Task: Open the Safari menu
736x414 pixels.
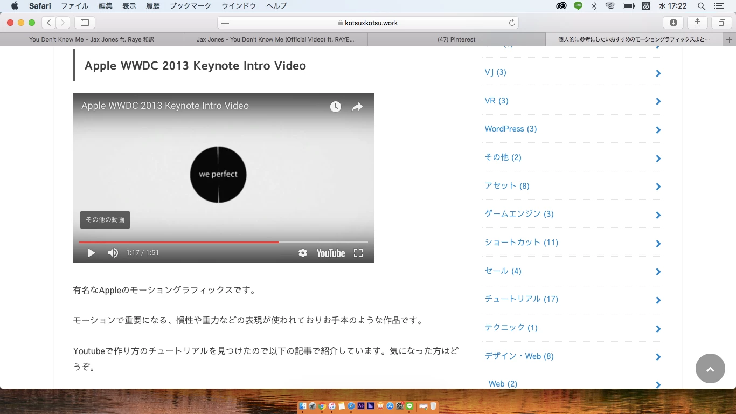Action: (x=40, y=6)
